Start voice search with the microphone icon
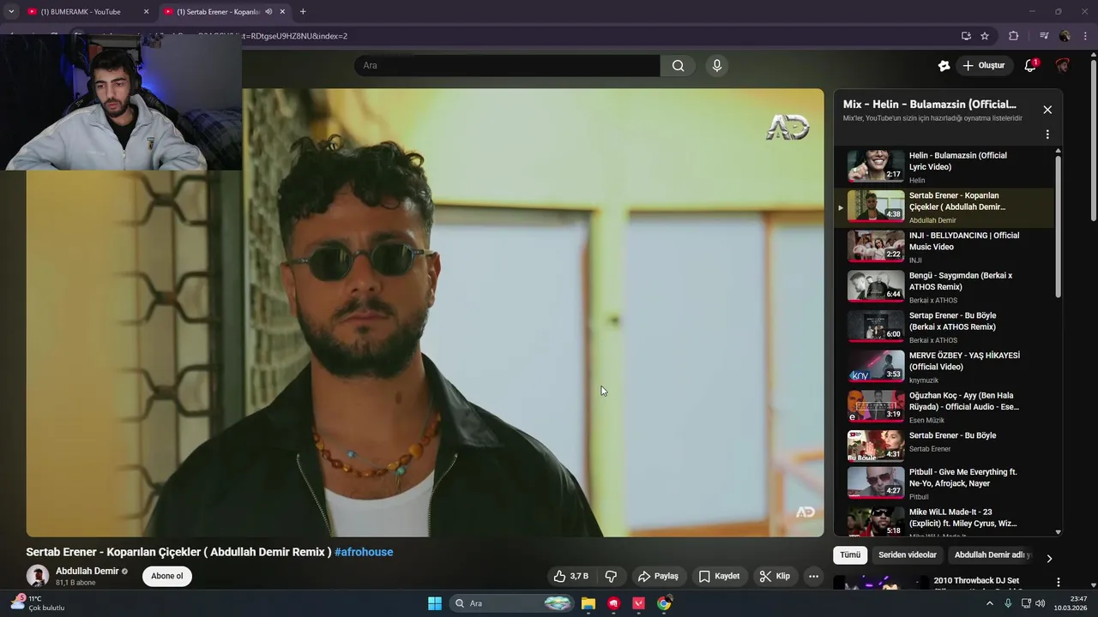Viewport: 1098px width, 617px height. (717, 66)
